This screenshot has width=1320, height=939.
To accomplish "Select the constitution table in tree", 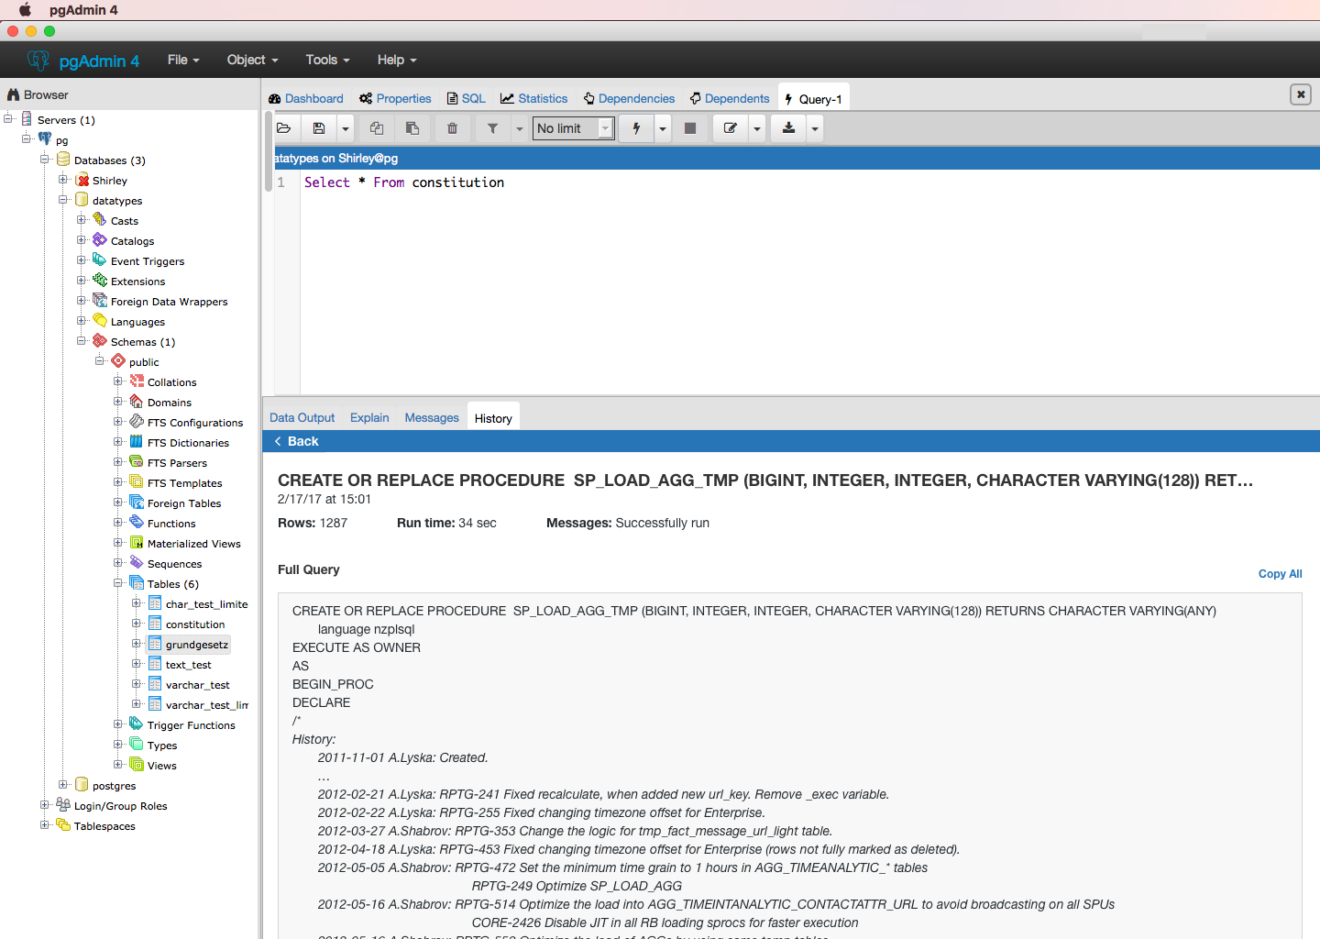I will (x=194, y=624).
